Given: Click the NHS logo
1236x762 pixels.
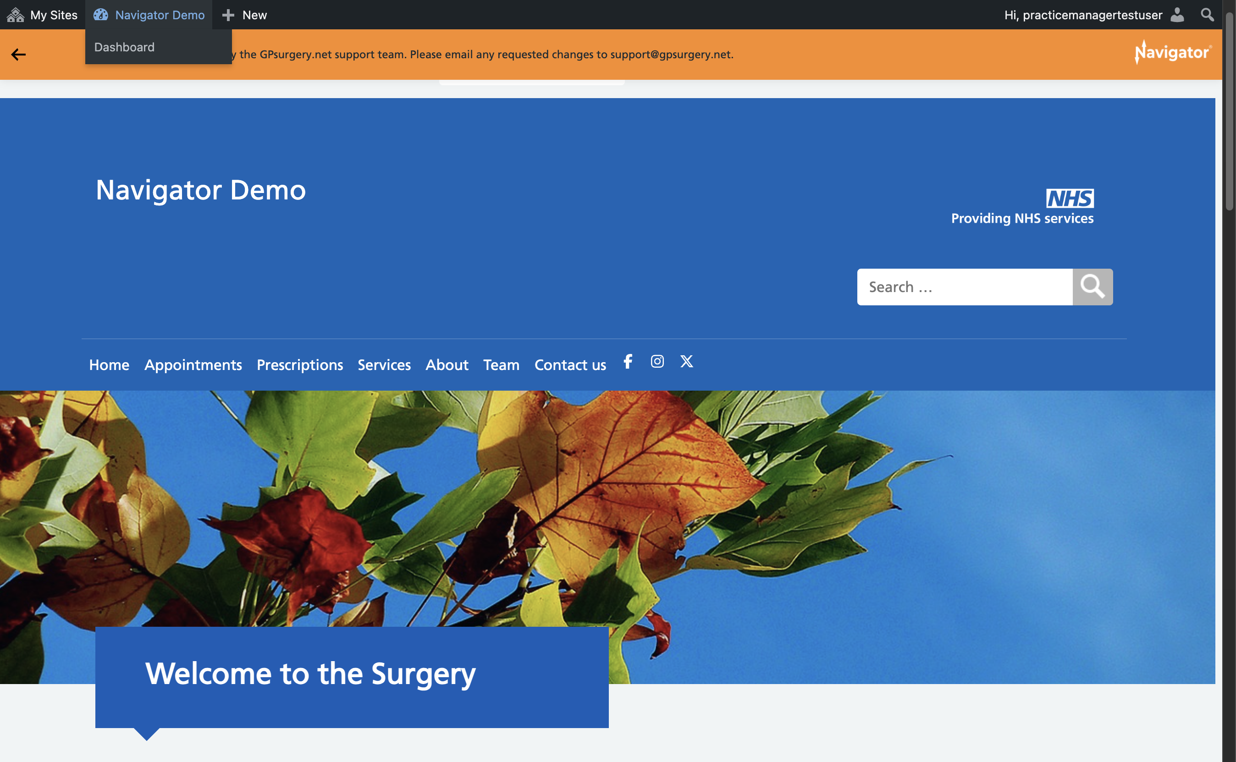Looking at the screenshot, I should coord(1070,198).
